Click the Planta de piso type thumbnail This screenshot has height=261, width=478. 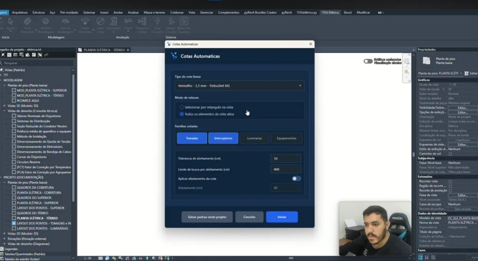click(x=426, y=60)
